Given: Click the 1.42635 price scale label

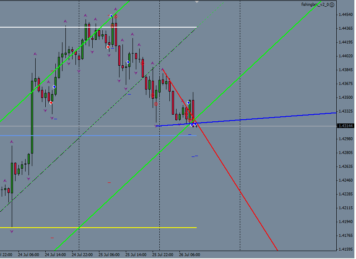Looking at the screenshot, I should [346, 167].
